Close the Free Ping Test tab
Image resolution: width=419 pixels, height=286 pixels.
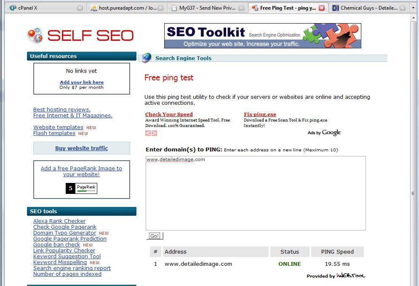pos(322,8)
